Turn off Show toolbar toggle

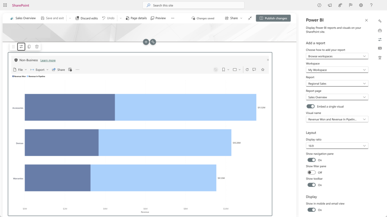(x=312, y=185)
